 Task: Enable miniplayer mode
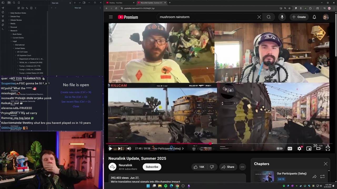309,149
